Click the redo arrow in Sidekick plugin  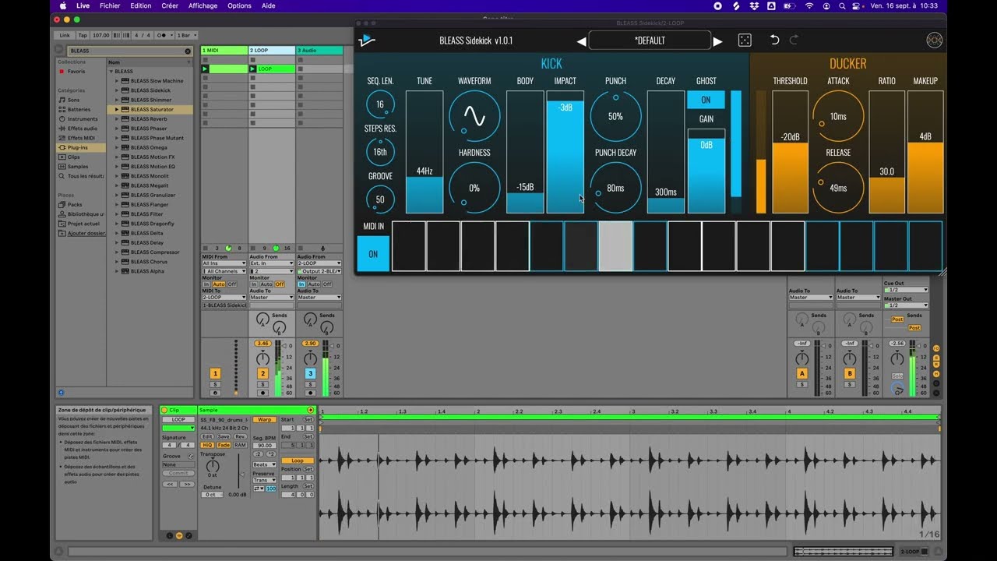pos(794,41)
